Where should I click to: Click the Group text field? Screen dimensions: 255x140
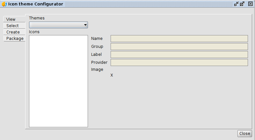pos(179,47)
